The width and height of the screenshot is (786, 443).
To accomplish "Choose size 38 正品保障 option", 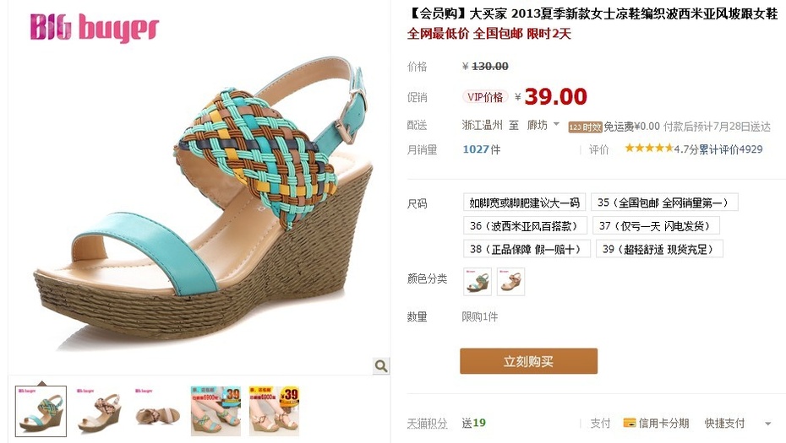I will 527,249.
